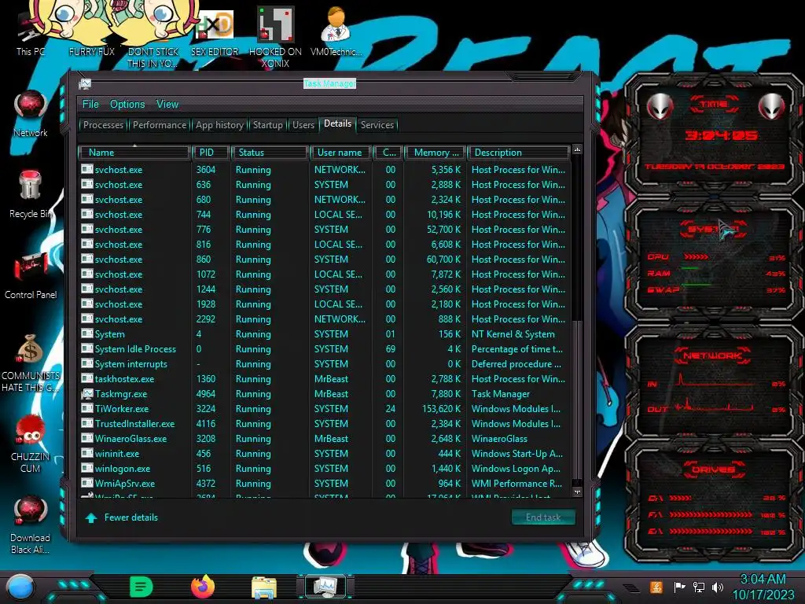This screenshot has height=604, width=805.
Task: Switch to the Processes tab
Action: [x=103, y=125]
